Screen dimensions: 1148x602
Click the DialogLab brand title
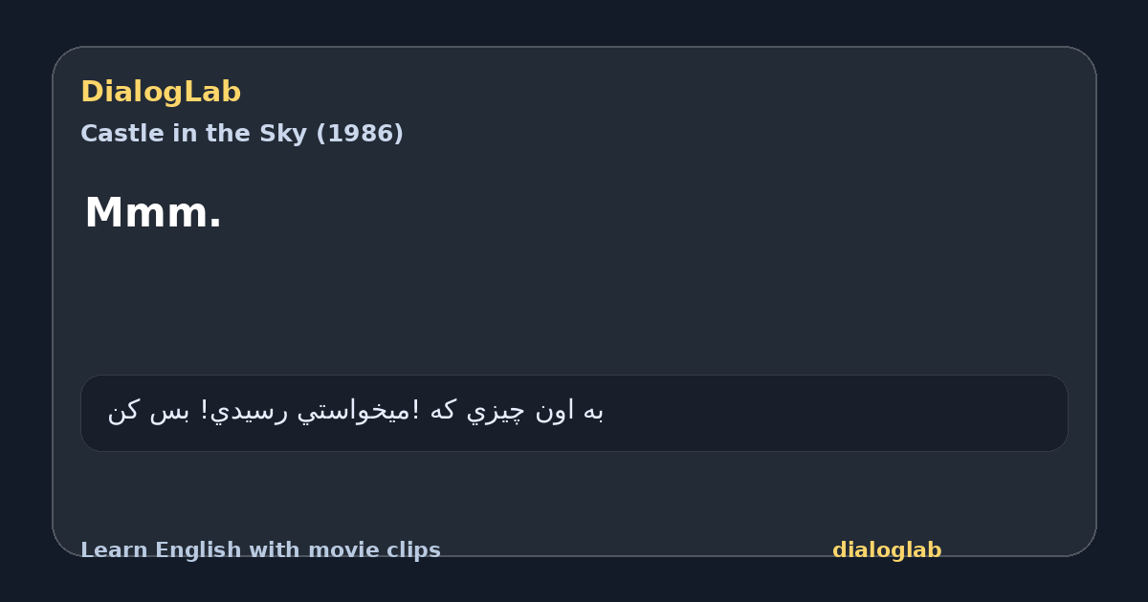coord(161,93)
